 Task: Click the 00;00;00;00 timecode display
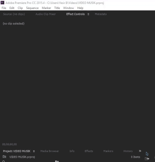pos(9,144)
